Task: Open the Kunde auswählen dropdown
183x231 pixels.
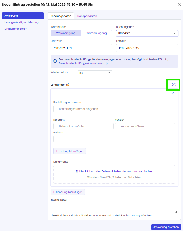Action: click(x=145, y=126)
